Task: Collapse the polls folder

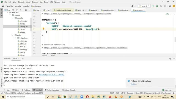Action: pyautogui.click(x=13, y=35)
